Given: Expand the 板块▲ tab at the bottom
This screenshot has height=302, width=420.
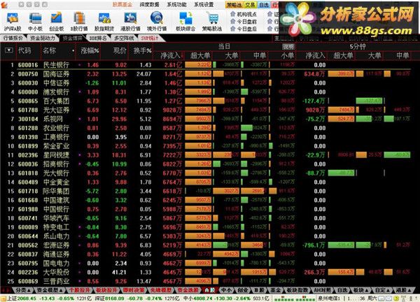Looking at the screenshot, I should pos(360,290).
